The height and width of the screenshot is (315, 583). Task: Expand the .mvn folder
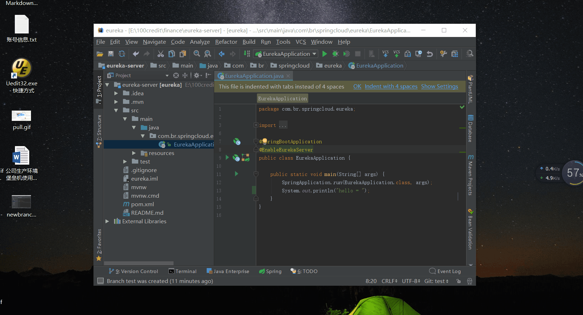pos(116,102)
